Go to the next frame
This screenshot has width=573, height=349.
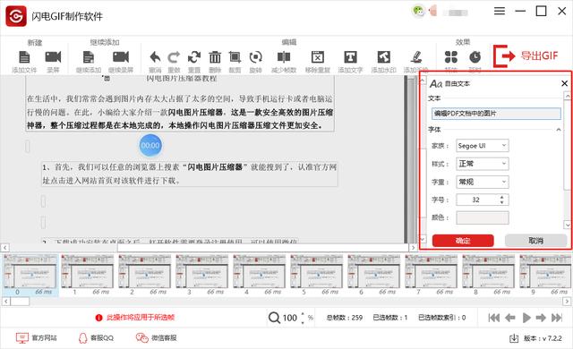click(541, 318)
